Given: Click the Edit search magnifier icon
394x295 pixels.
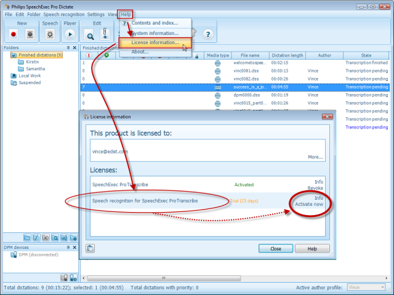Looking at the screenshot, I should (90, 35).
